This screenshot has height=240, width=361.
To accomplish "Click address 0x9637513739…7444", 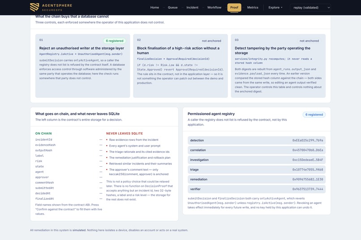I will coord(308,189).
